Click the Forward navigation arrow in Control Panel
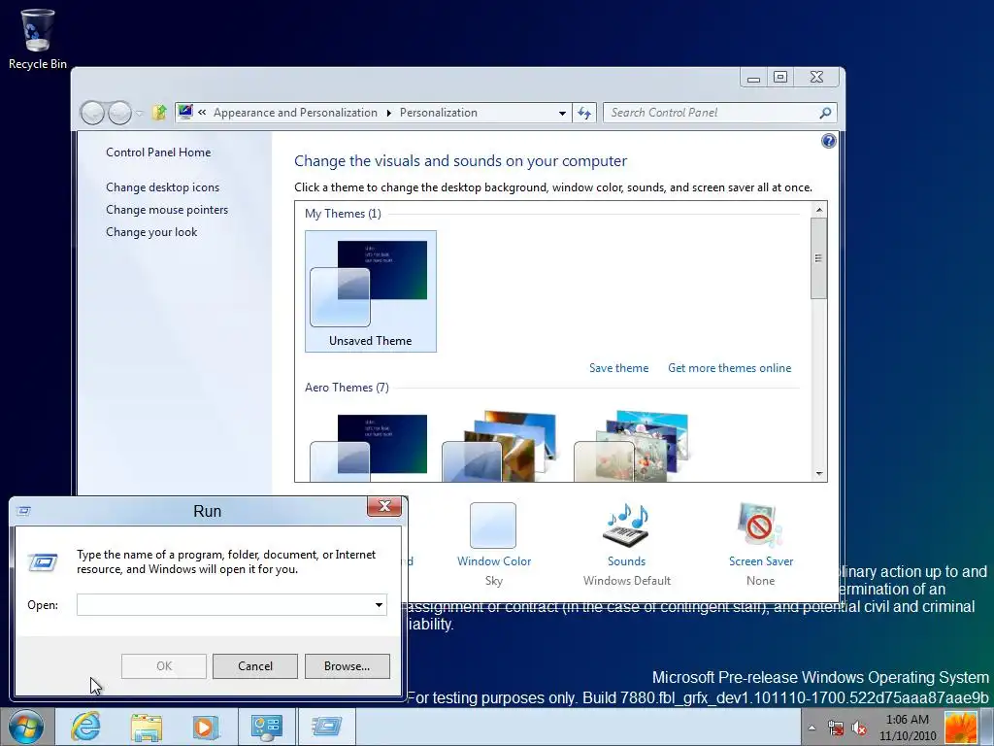994x746 pixels. pyautogui.click(x=119, y=113)
